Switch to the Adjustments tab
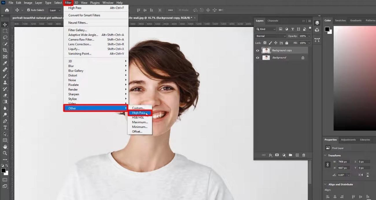This screenshot has height=200, width=376. pos(348,140)
